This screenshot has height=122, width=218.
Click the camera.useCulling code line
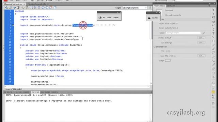pyautogui.click(x=48, y=76)
